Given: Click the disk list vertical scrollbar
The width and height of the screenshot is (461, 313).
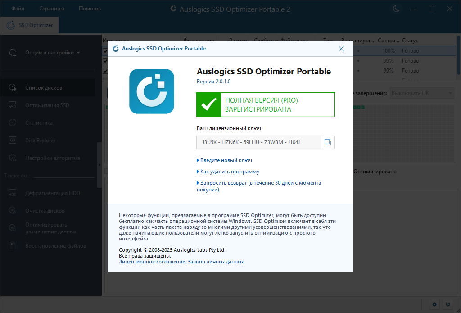Looking at the screenshot, I should (458, 56).
